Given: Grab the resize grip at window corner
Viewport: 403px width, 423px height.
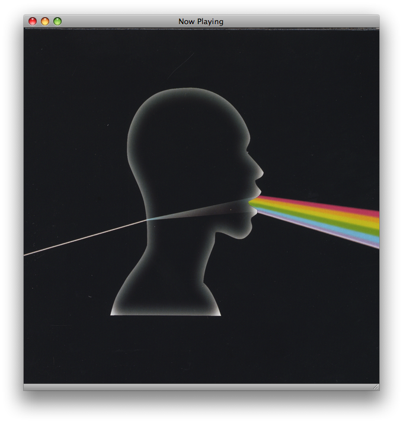Looking at the screenshot, I should 376,387.
